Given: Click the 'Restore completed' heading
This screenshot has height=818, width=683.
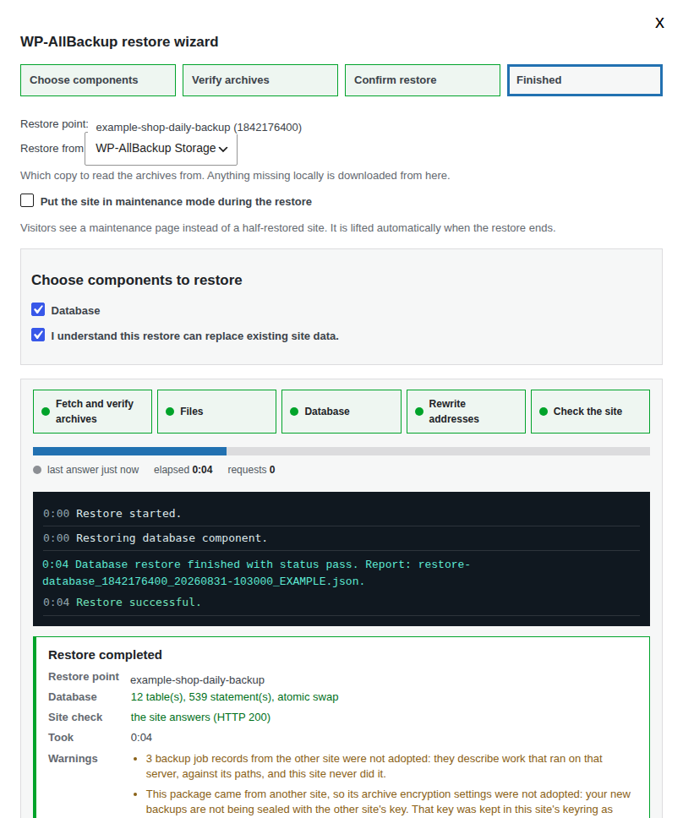Looking at the screenshot, I should [x=105, y=655].
